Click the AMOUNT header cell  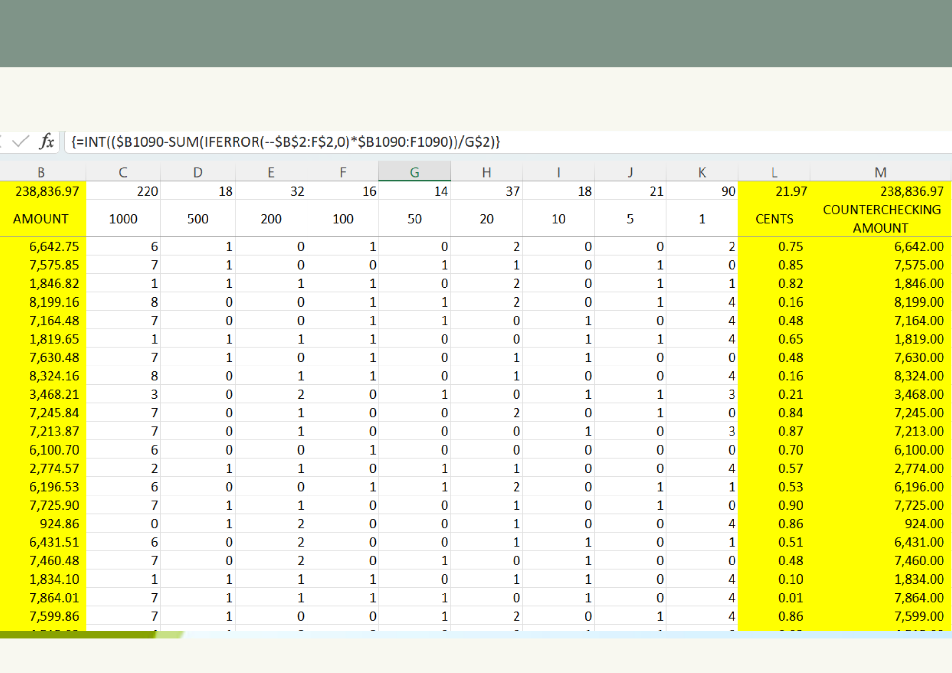(x=41, y=219)
